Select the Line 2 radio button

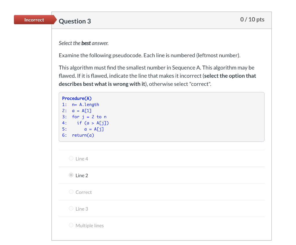point(71,175)
